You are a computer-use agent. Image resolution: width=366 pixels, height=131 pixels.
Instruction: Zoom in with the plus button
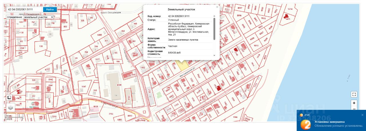[x=354, y=103]
